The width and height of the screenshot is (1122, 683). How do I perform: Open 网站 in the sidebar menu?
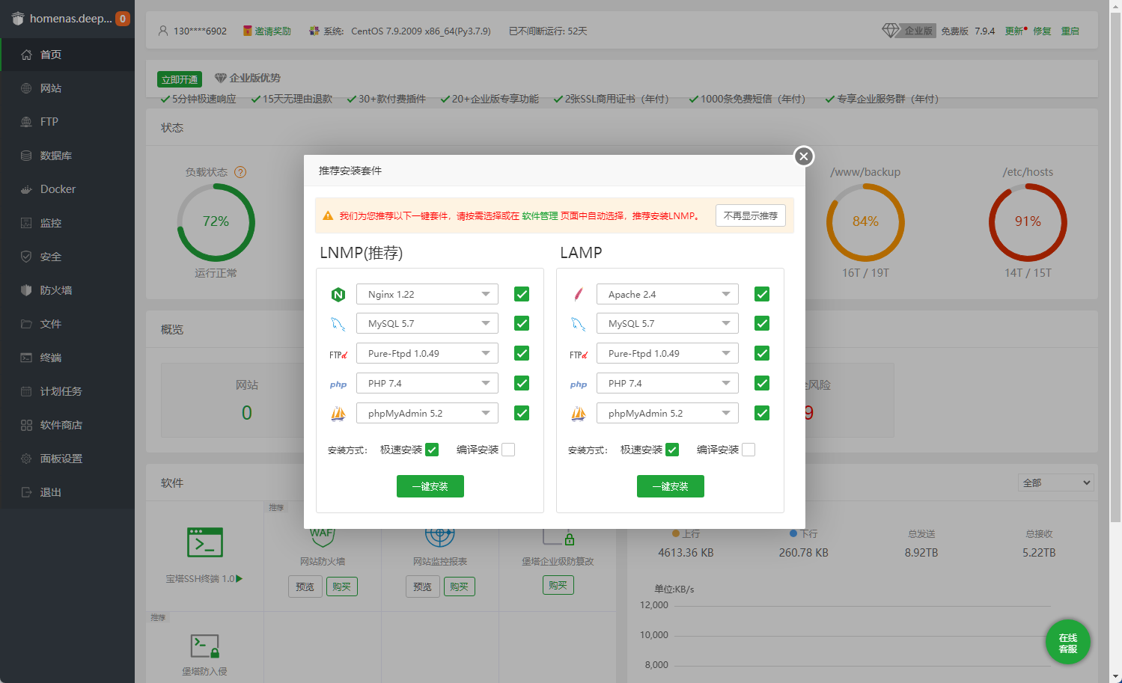point(67,88)
